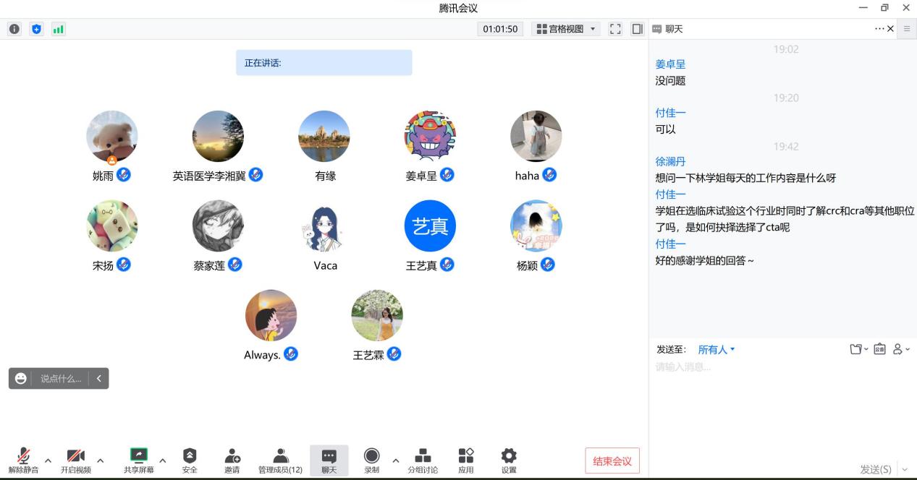Start recording with the 录制 icon
Screen dimensions: 917x480
[371, 456]
